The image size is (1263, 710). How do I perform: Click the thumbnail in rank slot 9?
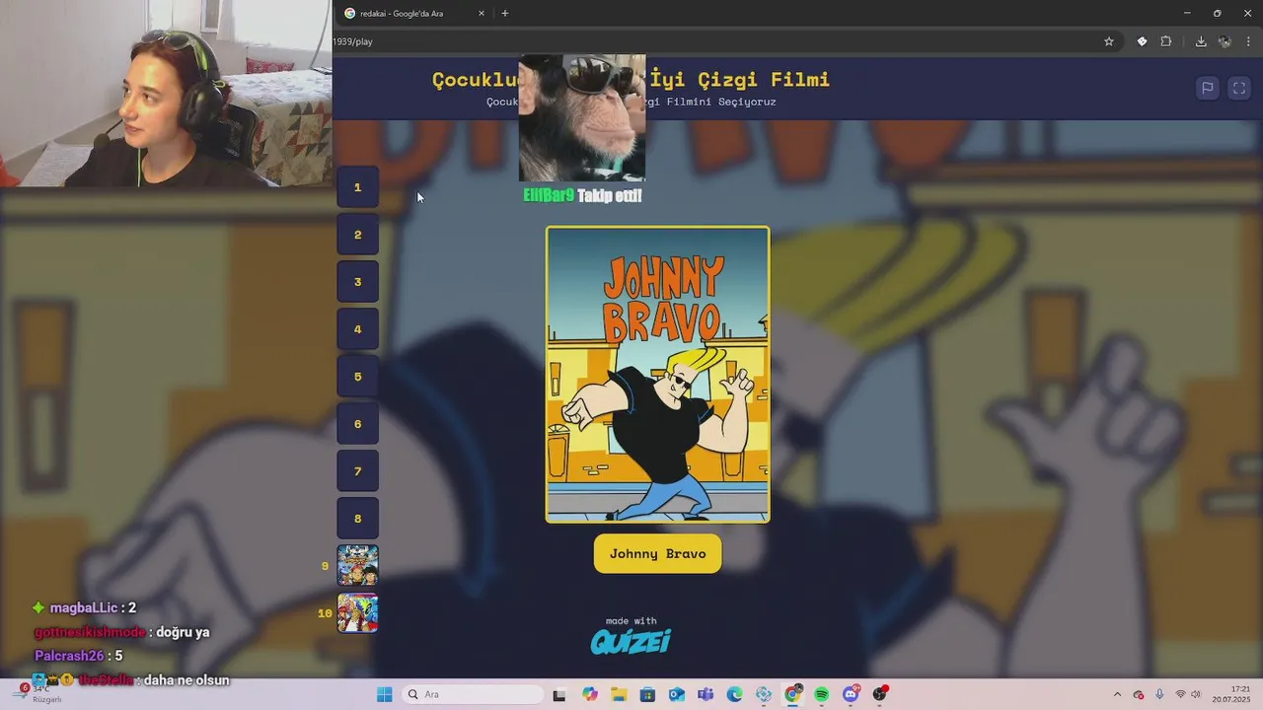[358, 566]
